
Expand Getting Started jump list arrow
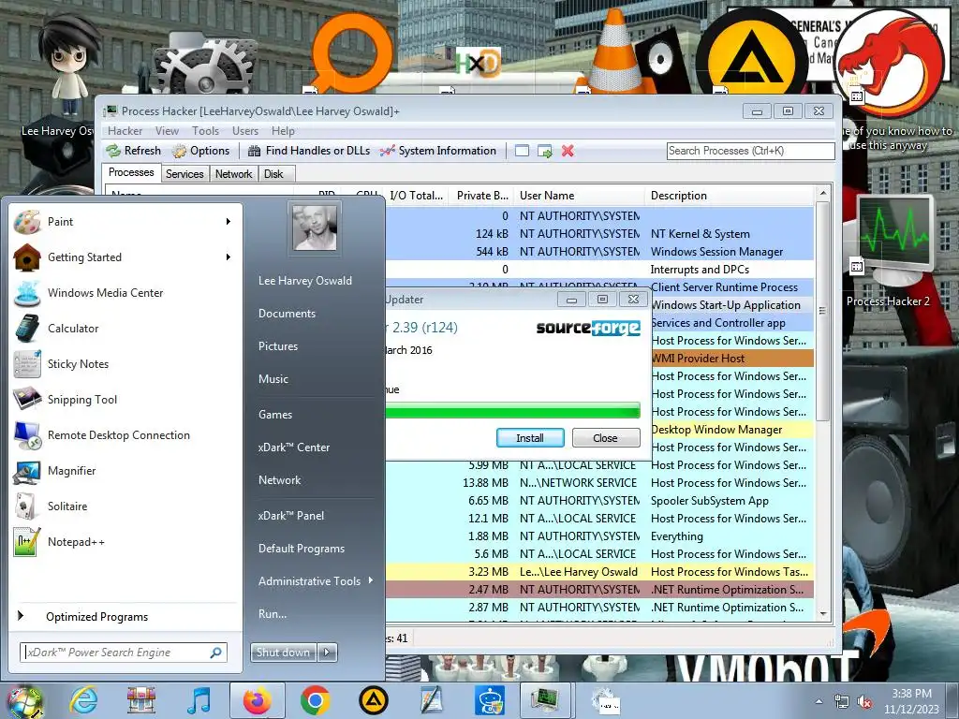point(229,257)
